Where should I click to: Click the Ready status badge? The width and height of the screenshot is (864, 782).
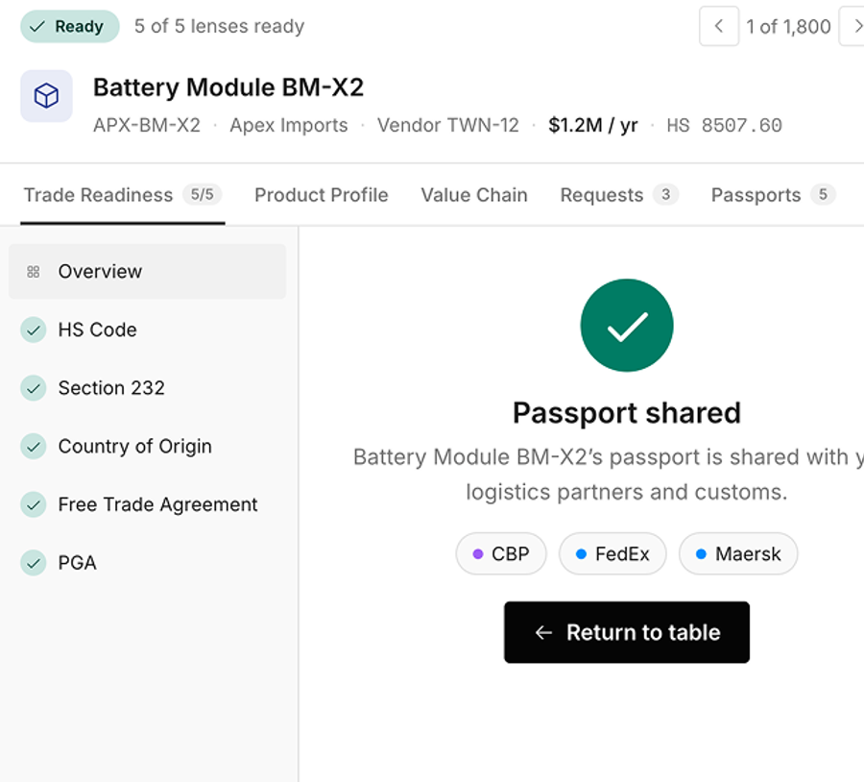click(x=70, y=26)
